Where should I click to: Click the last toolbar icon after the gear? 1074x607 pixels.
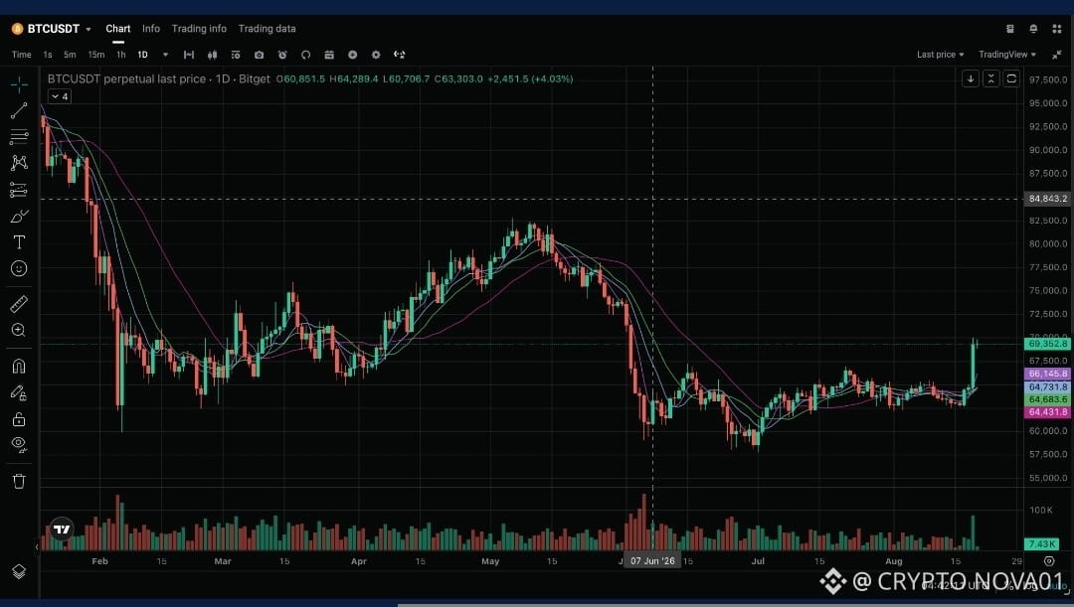(x=400, y=55)
